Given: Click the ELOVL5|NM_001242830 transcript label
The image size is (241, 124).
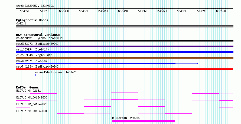Looking at the screenshot, I should coord(32,97).
